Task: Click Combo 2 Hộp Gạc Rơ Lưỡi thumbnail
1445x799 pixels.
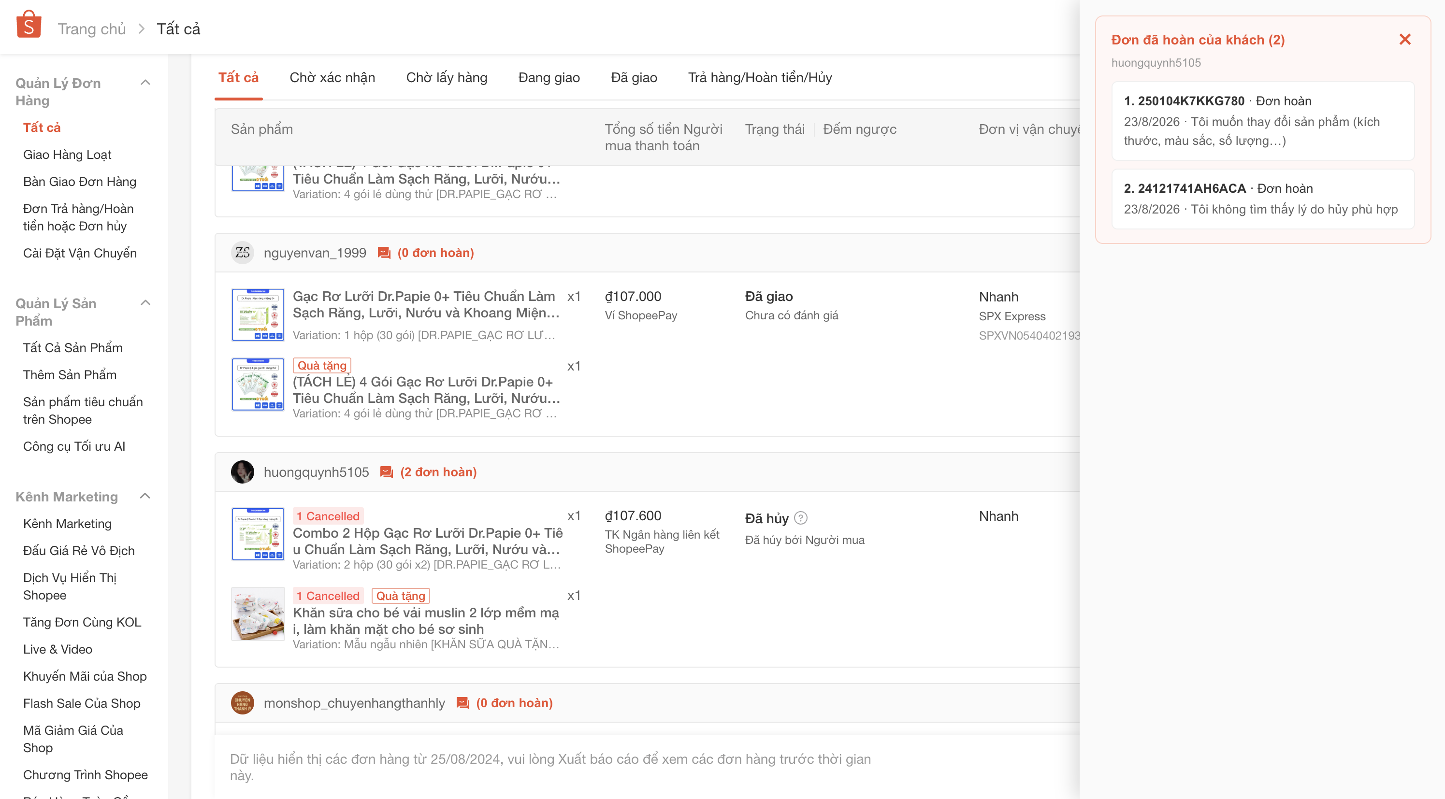Action: [x=258, y=534]
